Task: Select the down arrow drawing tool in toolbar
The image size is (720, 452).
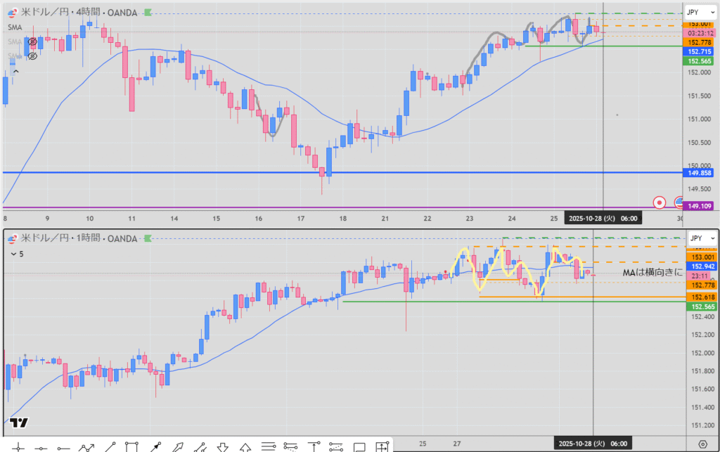Action: coord(223,446)
